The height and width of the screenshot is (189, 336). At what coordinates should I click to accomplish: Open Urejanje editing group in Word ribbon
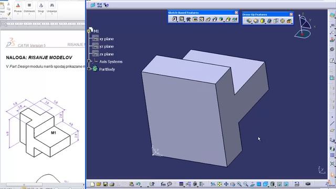[x=52, y=8]
